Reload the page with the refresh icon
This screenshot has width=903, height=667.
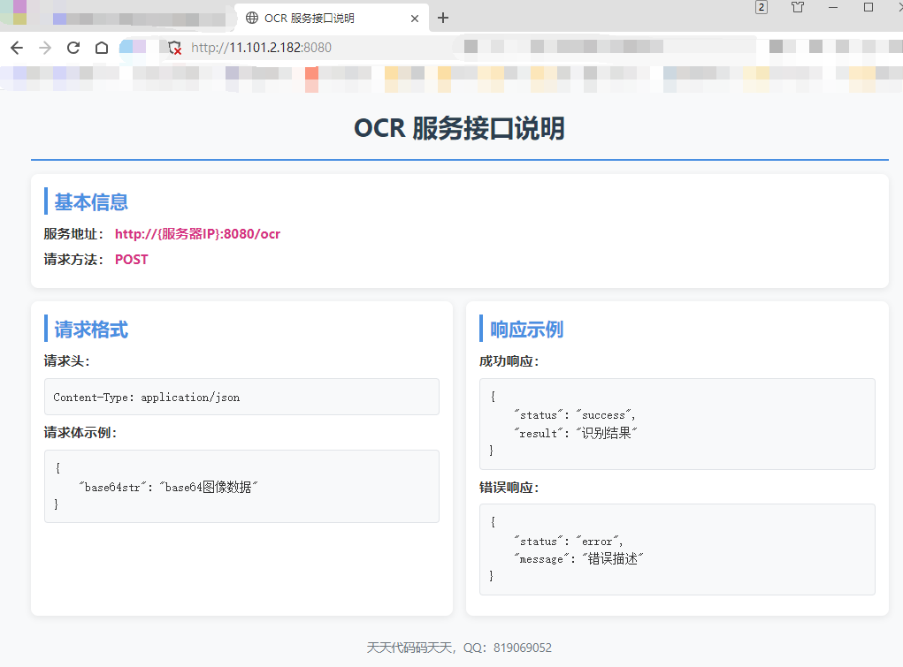tap(73, 47)
